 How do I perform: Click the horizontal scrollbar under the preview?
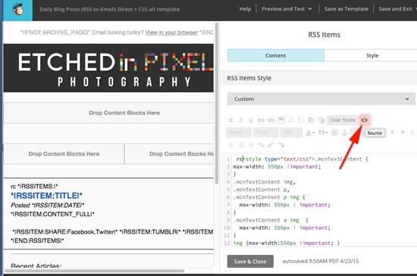(95, 271)
